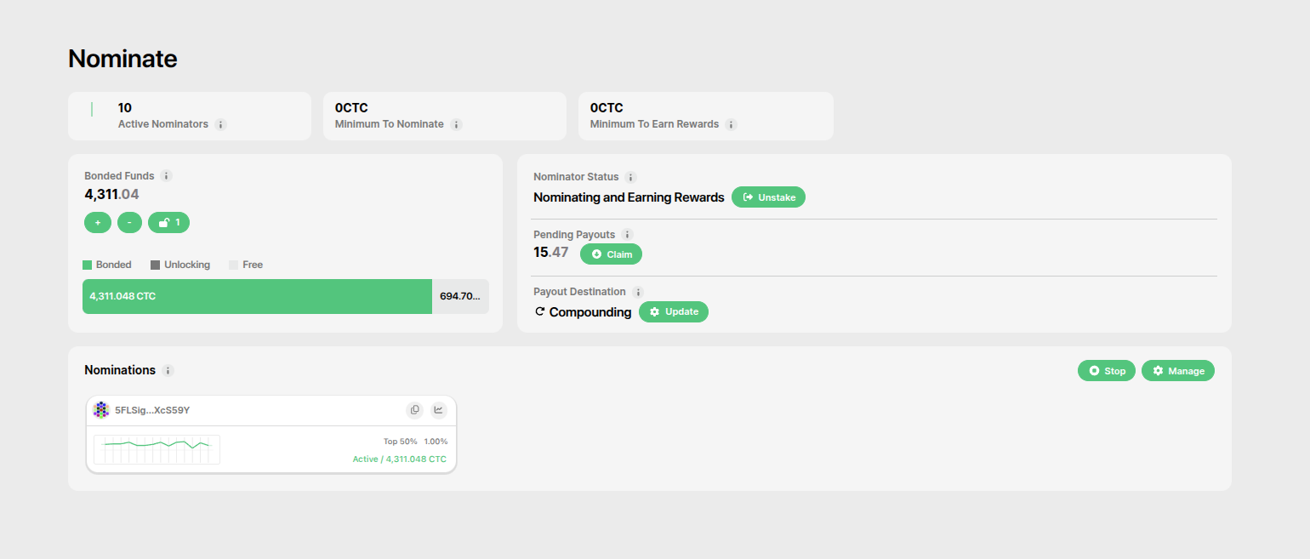Click Payout Destination info icon
Viewport: 1310px width, 559px height.
pyautogui.click(x=638, y=292)
